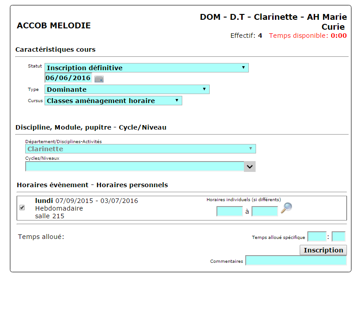The image size is (360, 315).
Task: Click the Horaires évènement - Horaires personnels heading
Action: pos(92,185)
